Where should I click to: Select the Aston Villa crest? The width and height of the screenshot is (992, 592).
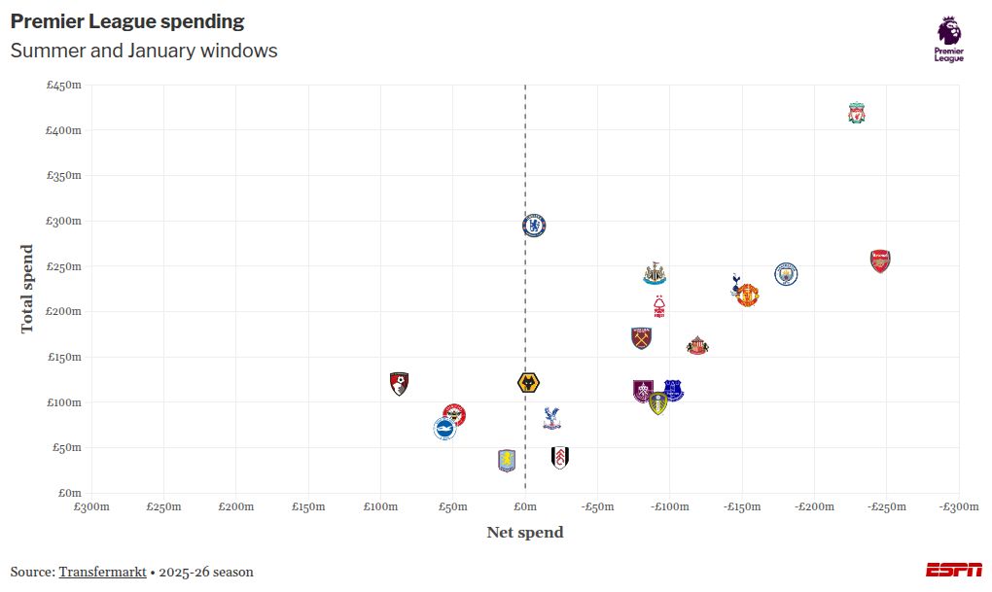pyautogui.click(x=506, y=461)
